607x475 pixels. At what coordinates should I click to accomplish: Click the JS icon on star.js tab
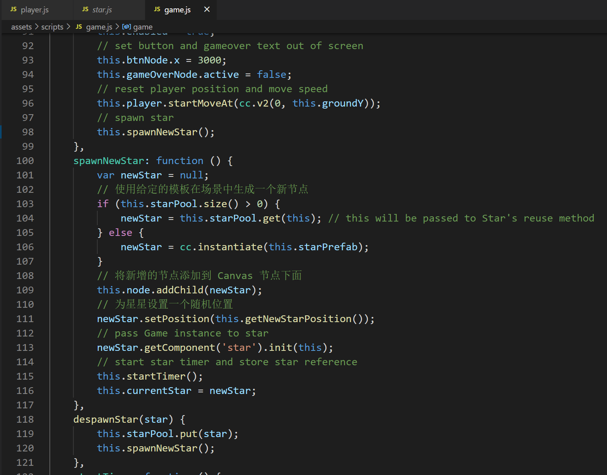(x=85, y=9)
